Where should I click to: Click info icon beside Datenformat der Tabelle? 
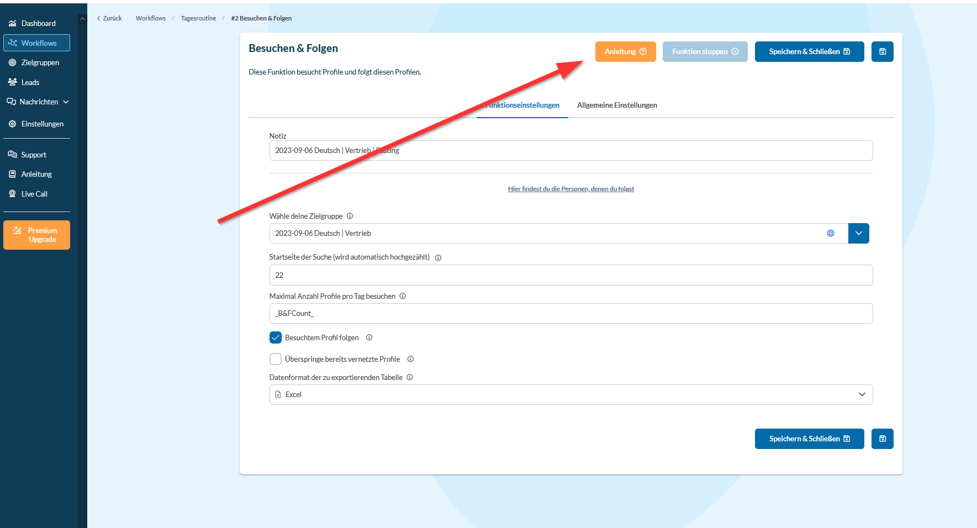(x=410, y=378)
